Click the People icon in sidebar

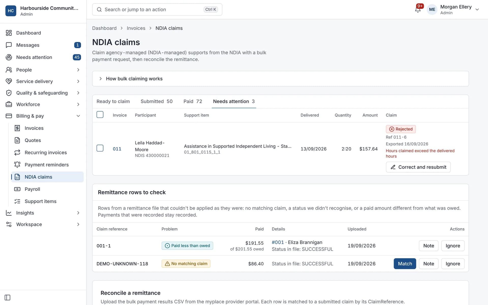[9, 70]
